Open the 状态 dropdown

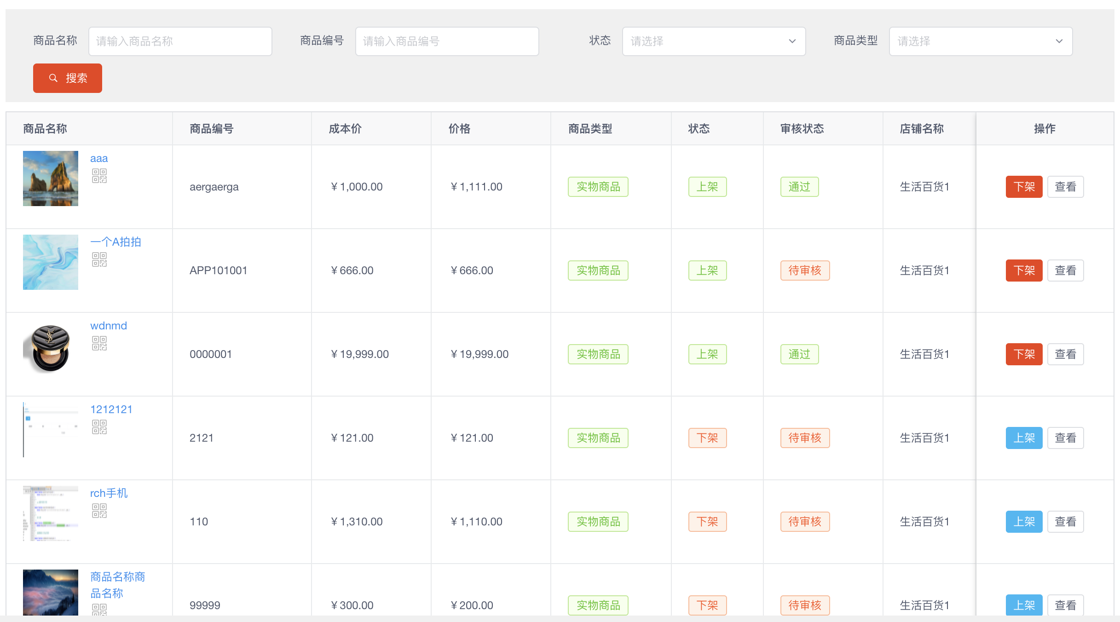[714, 41]
